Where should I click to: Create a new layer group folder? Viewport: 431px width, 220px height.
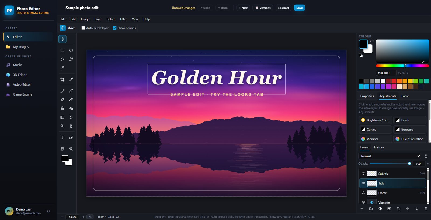pyautogui.click(x=371, y=209)
